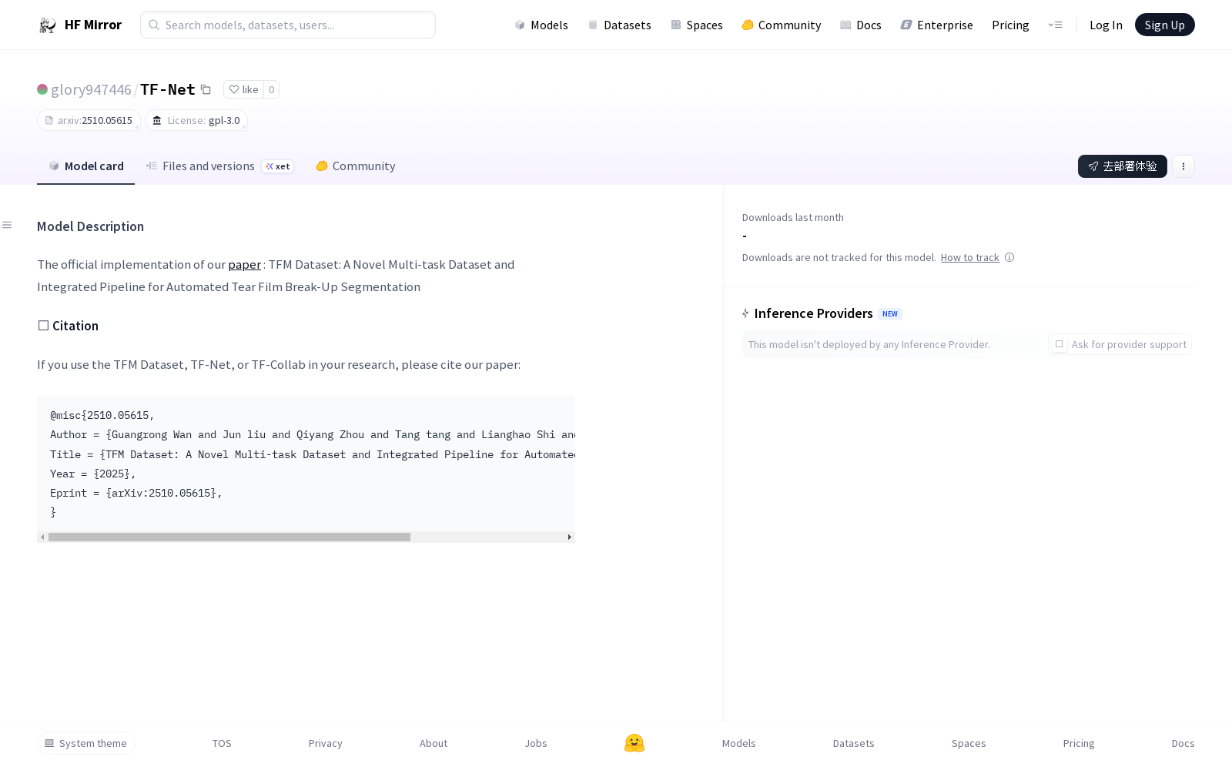Click the 去部署体验 deploy button

pyautogui.click(x=1123, y=166)
